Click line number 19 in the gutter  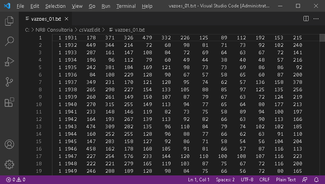click(x=39, y=171)
